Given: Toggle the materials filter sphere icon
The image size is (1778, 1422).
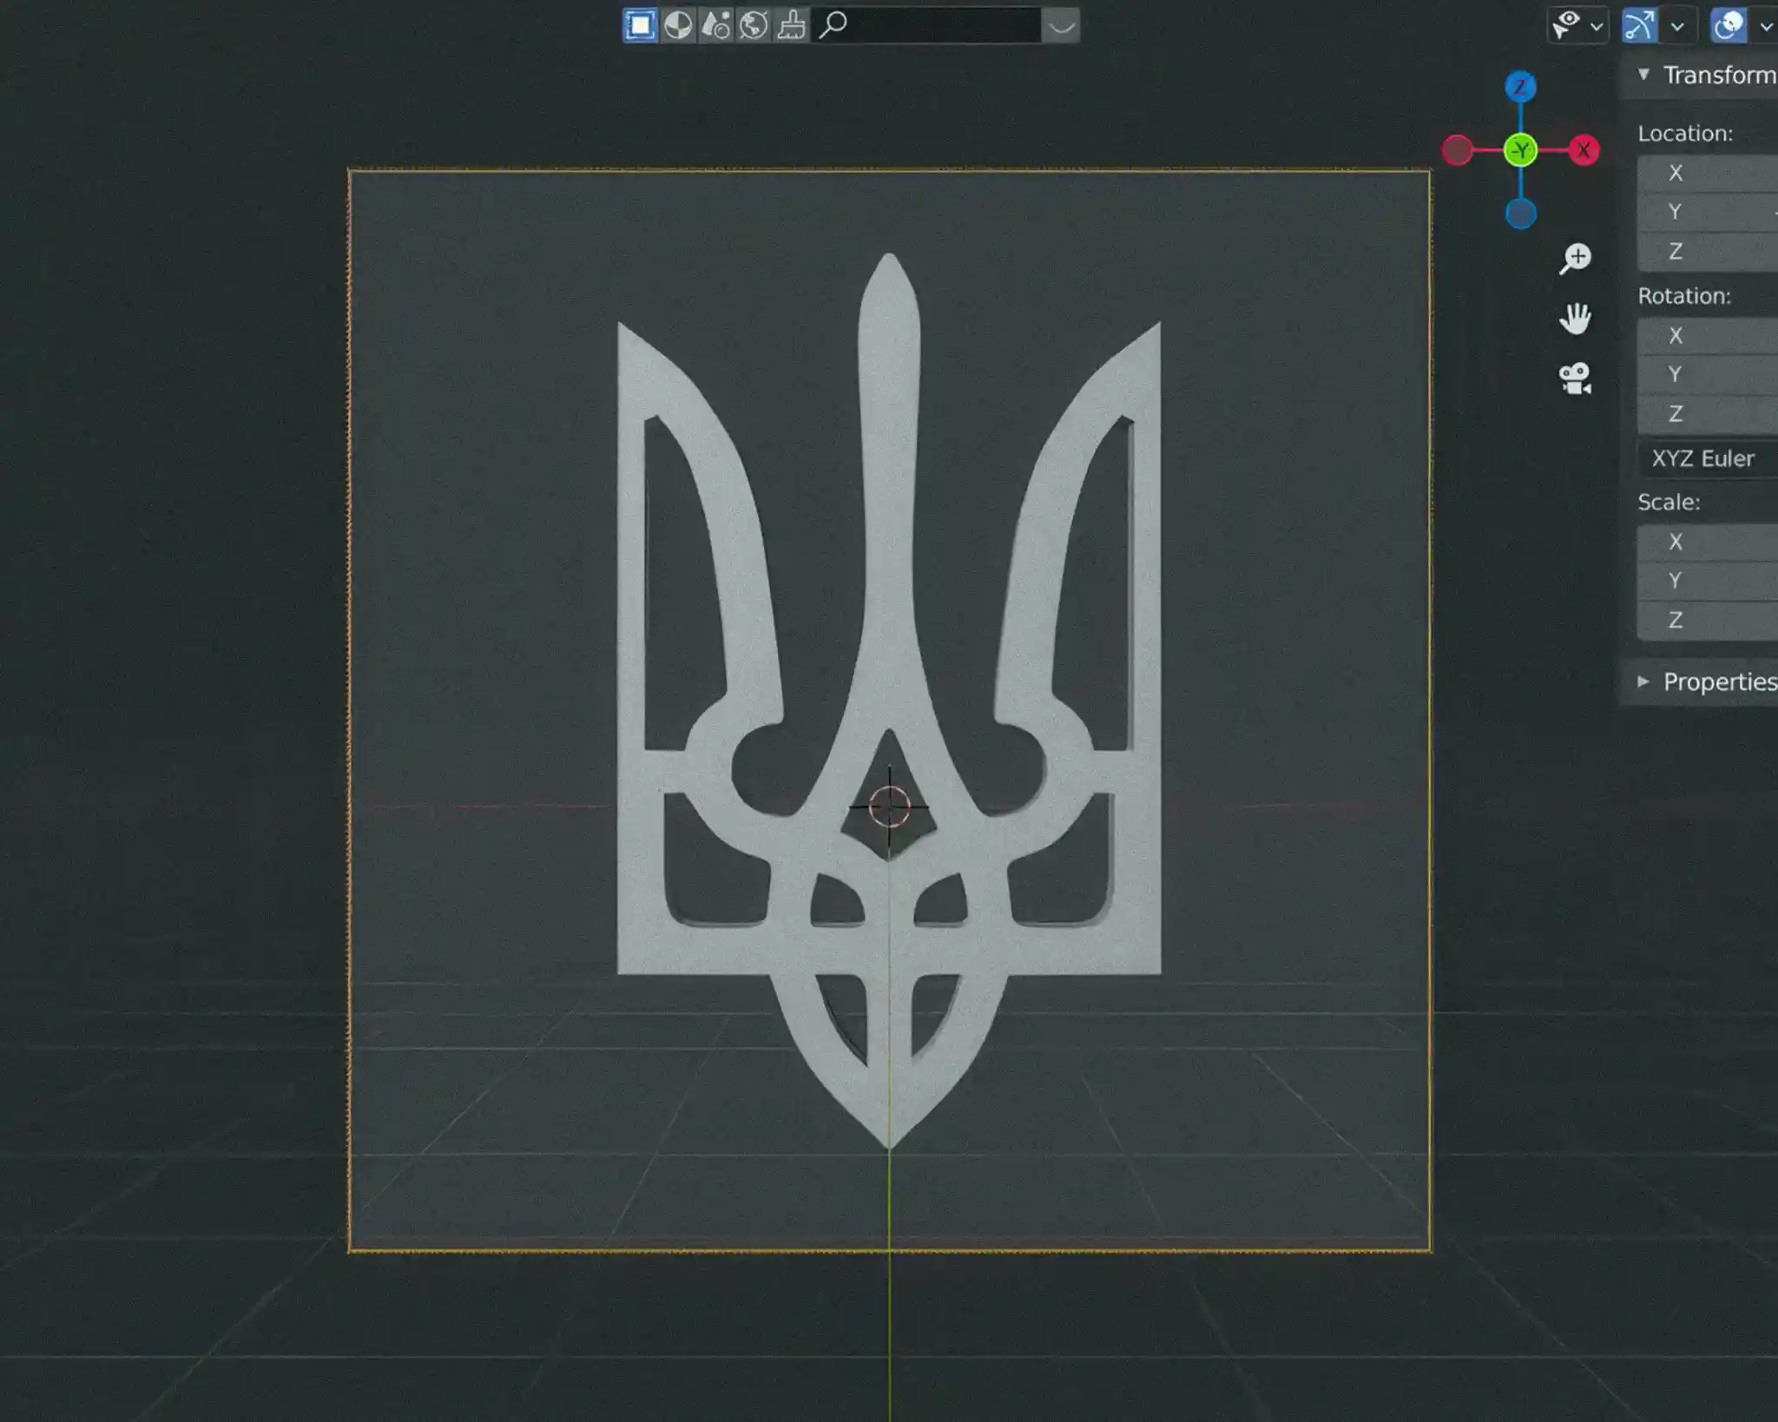Looking at the screenshot, I should [x=678, y=25].
